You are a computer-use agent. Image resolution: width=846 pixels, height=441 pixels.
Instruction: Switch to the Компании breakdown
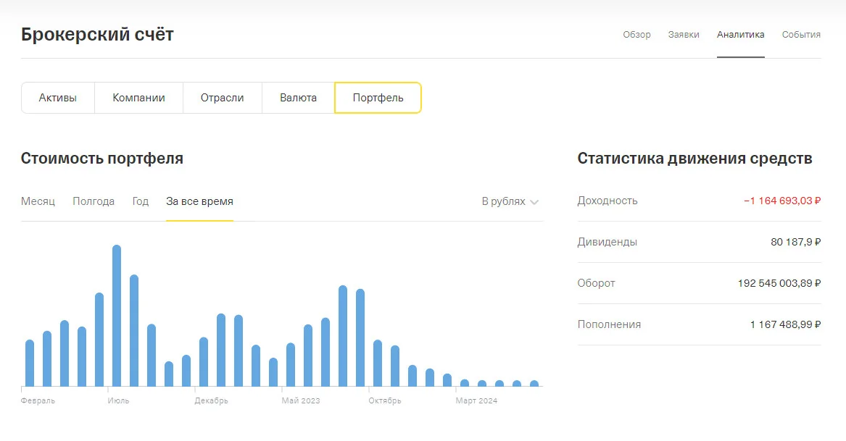click(138, 98)
